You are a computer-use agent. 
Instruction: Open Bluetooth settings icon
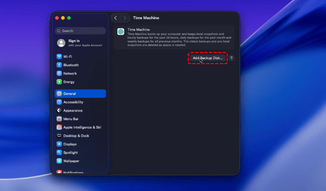point(59,65)
